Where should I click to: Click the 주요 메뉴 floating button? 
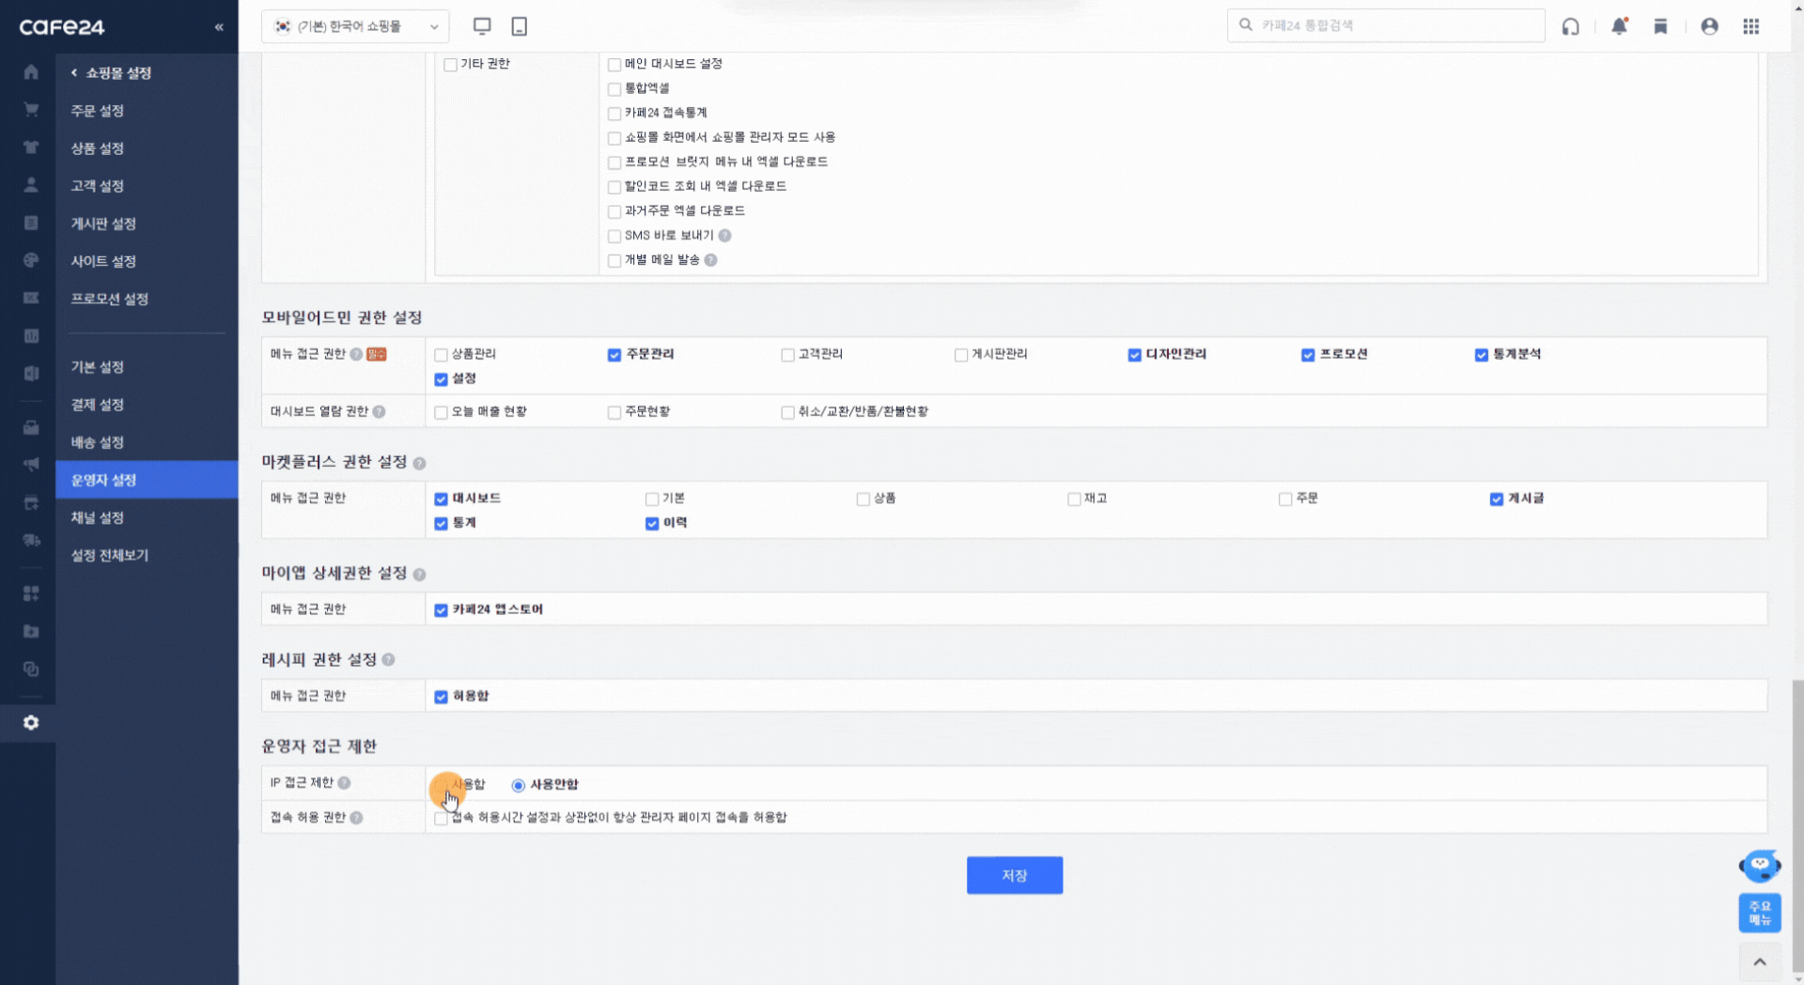pyautogui.click(x=1760, y=913)
